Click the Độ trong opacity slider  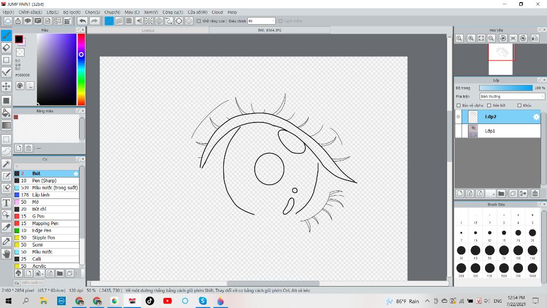point(506,88)
